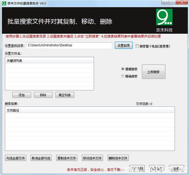
Task: Click the red 使用步骤 instruction text
Action: [83, 36]
